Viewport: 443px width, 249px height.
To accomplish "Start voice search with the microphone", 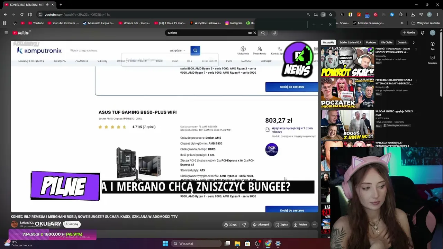I will coord(275,33).
